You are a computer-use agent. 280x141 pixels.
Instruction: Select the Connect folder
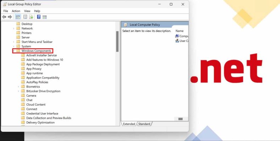coord(32,109)
